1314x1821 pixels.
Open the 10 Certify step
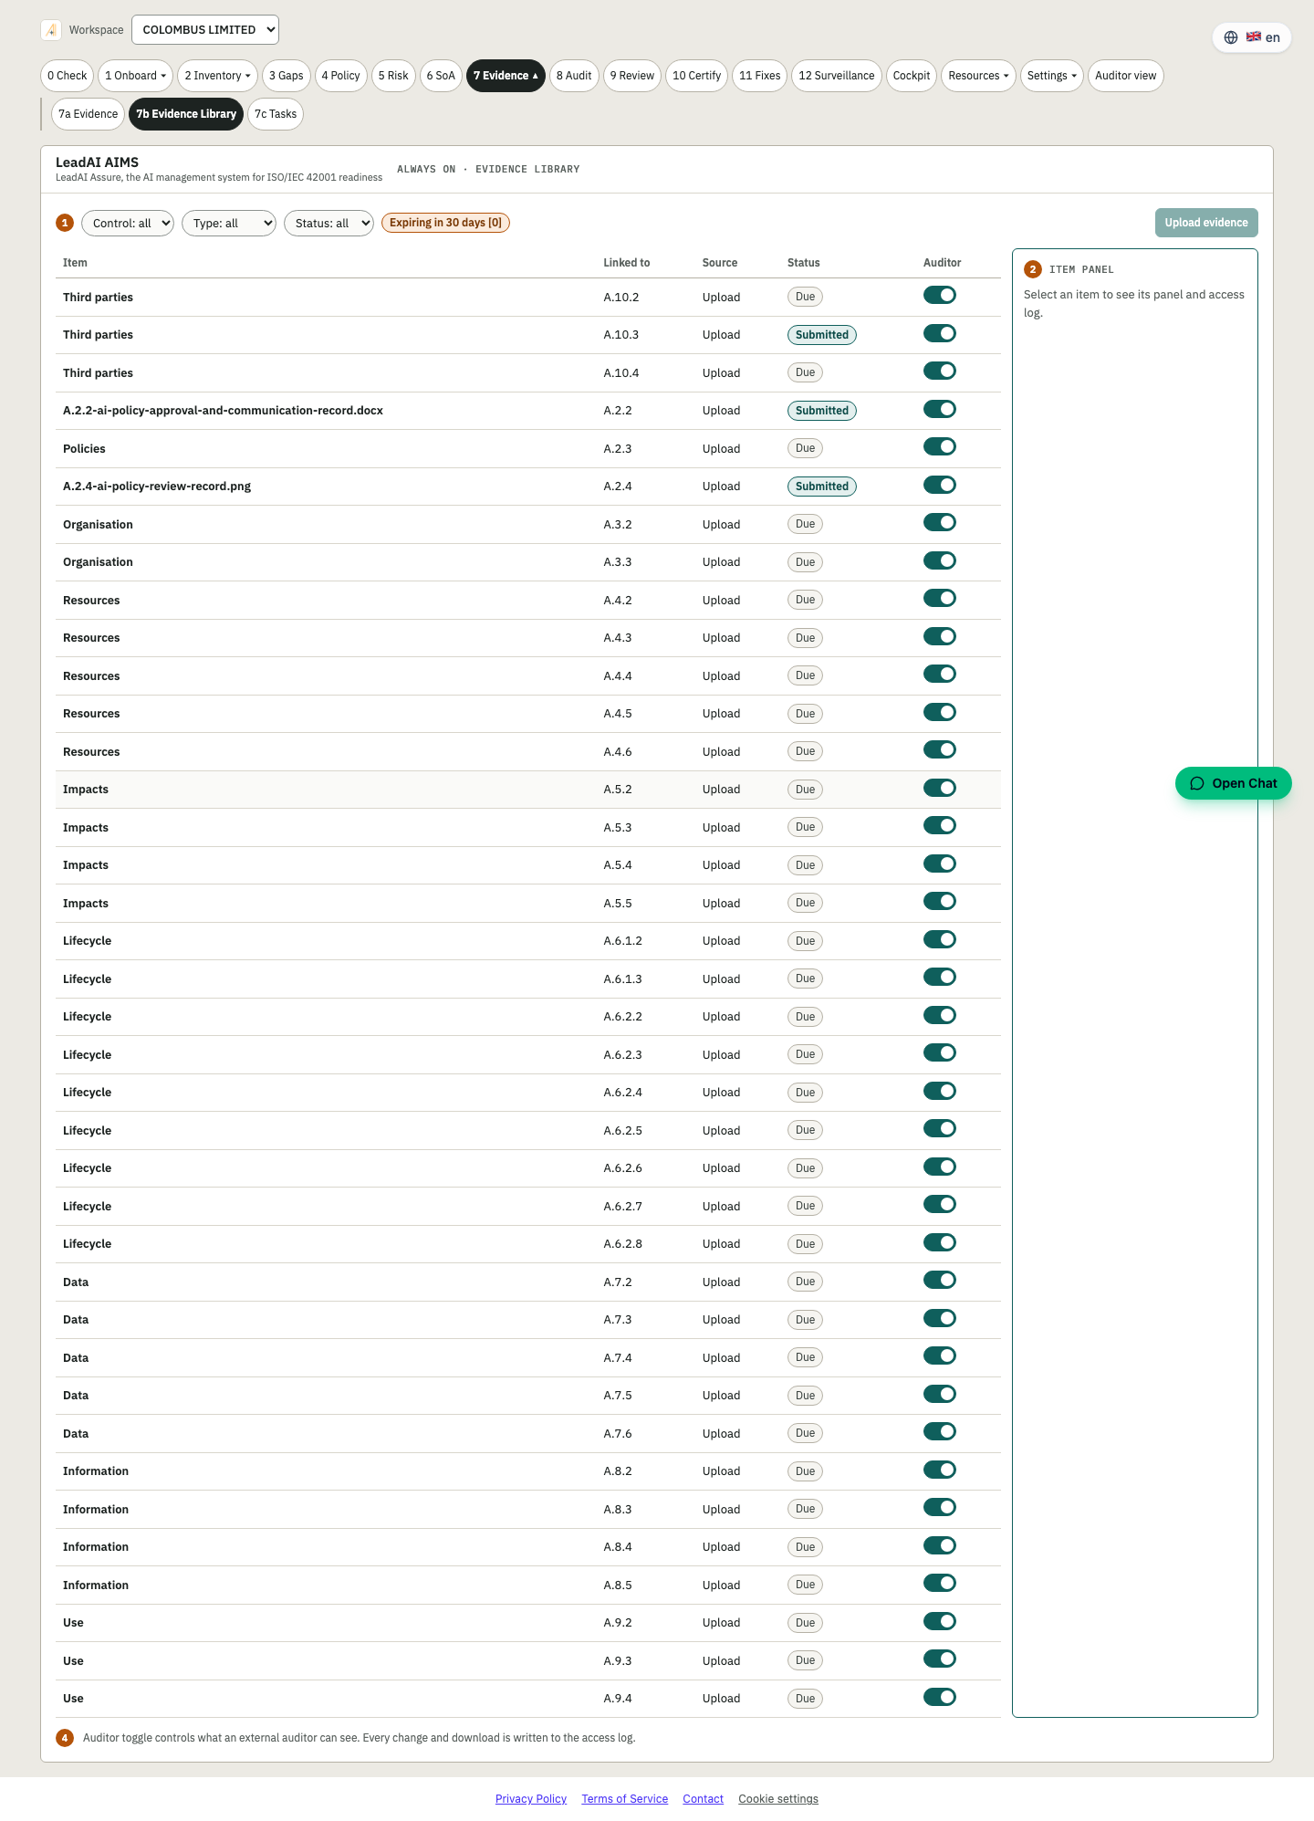(697, 76)
